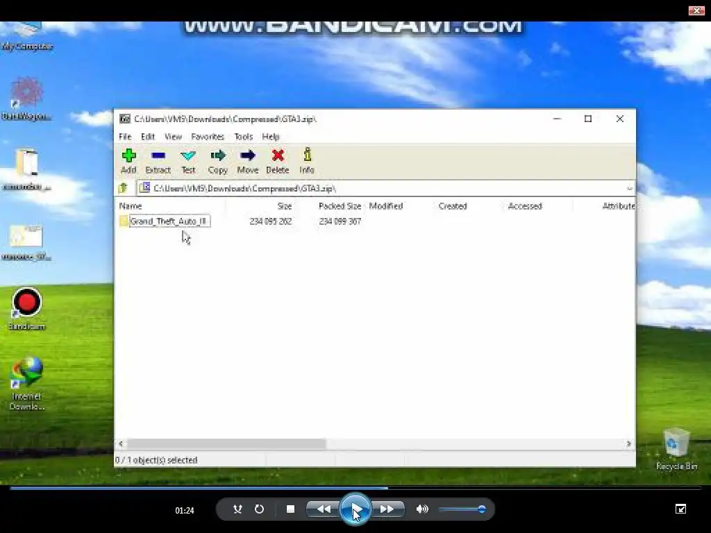Open the Favorites menu
This screenshot has width=711, height=533.
pos(208,137)
